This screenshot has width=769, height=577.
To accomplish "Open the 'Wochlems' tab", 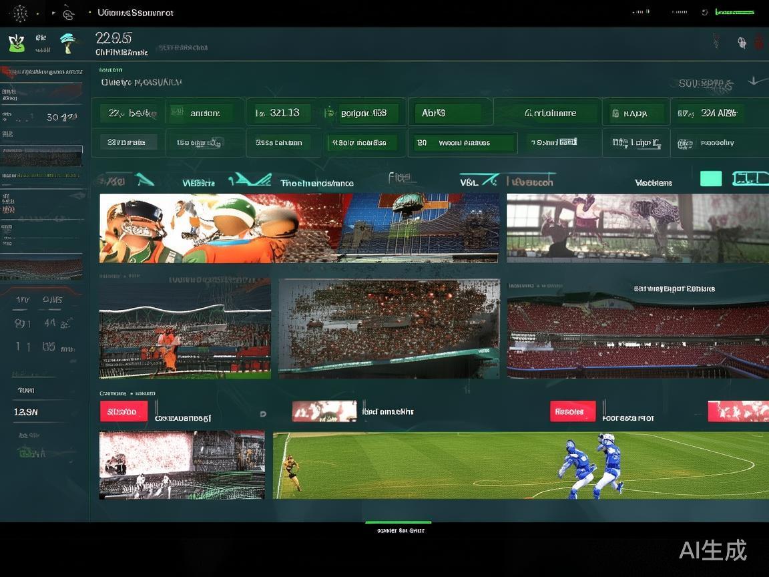I will click(x=653, y=182).
